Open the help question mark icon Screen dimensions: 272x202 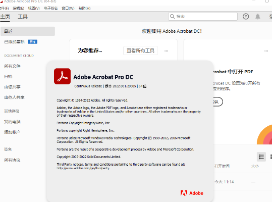pos(246,17)
